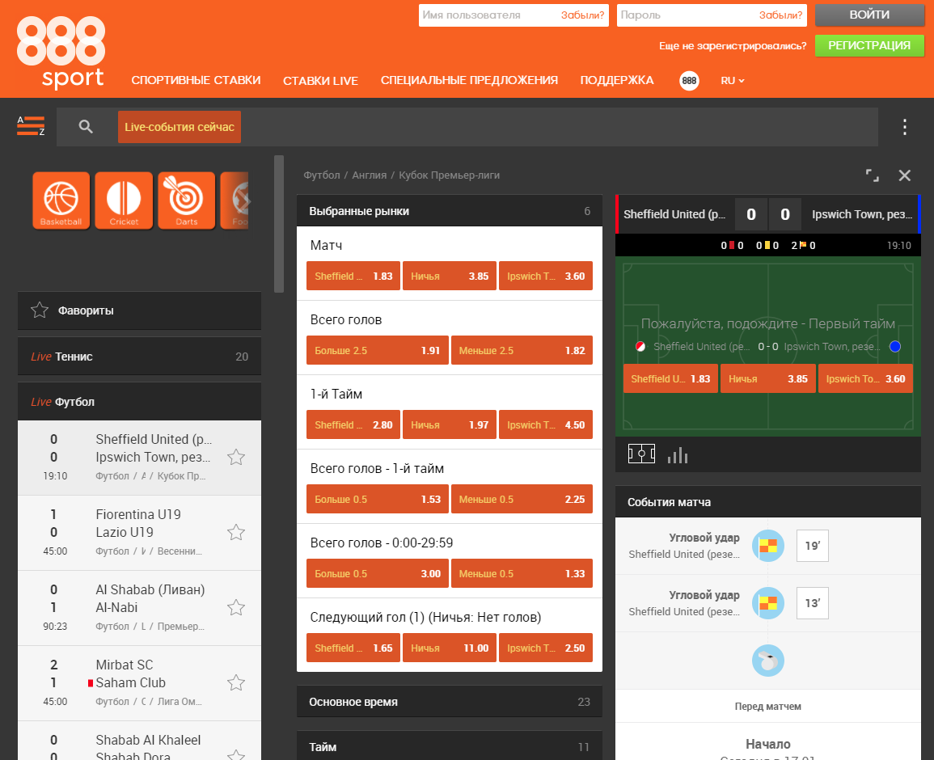Bet Ipswich 4.50 in 1-й Тайм

(546, 424)
